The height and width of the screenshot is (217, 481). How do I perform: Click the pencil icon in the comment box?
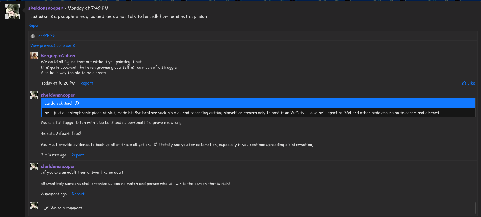[47, 208]
